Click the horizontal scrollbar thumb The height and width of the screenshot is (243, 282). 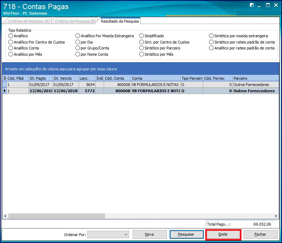tap(57, 216)
